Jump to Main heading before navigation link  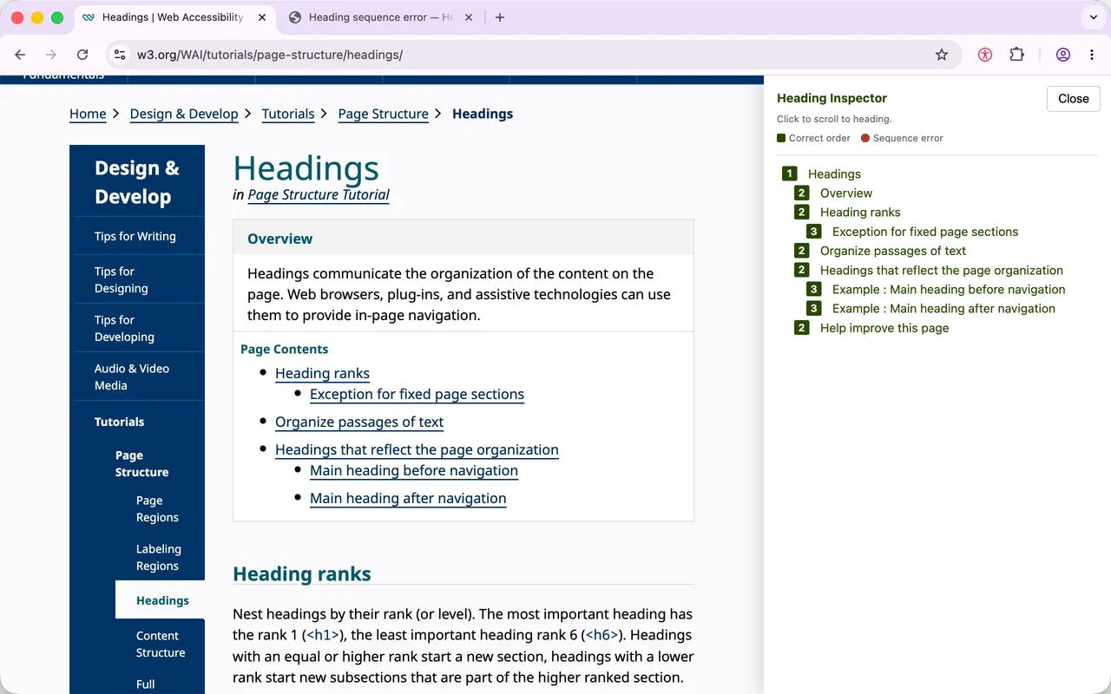point(414,470)
